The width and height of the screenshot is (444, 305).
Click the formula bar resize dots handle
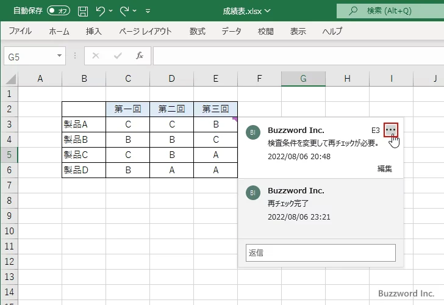point(75,56)
